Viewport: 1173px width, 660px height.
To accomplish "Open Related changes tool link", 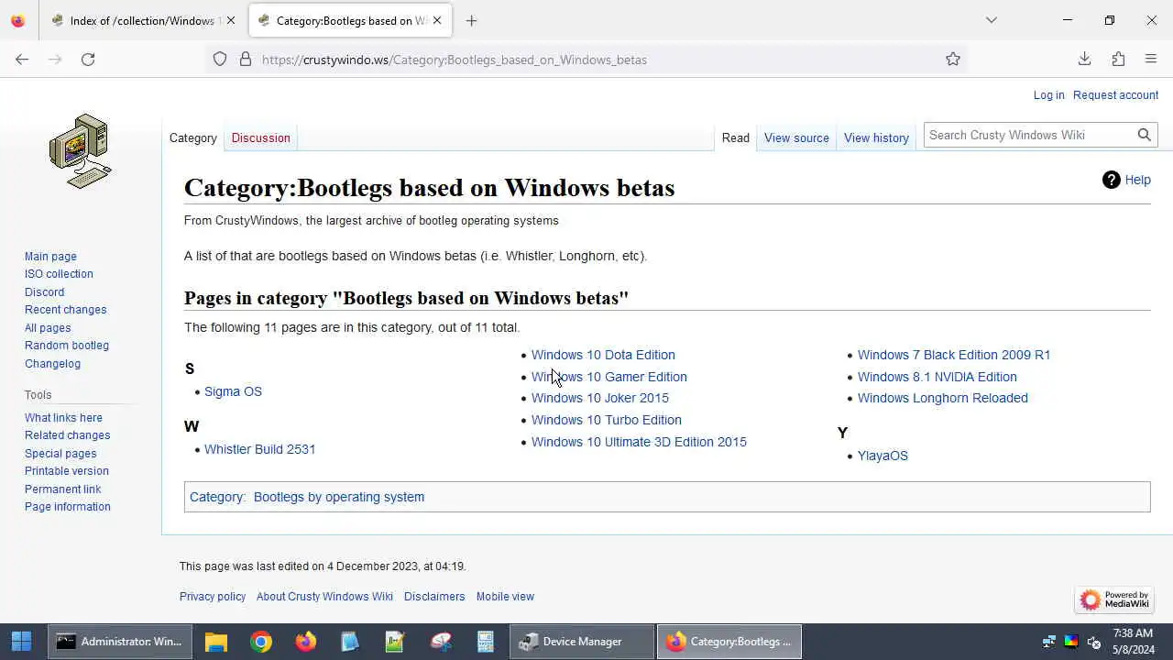I will pyautogui.click(x=67, y=435).
